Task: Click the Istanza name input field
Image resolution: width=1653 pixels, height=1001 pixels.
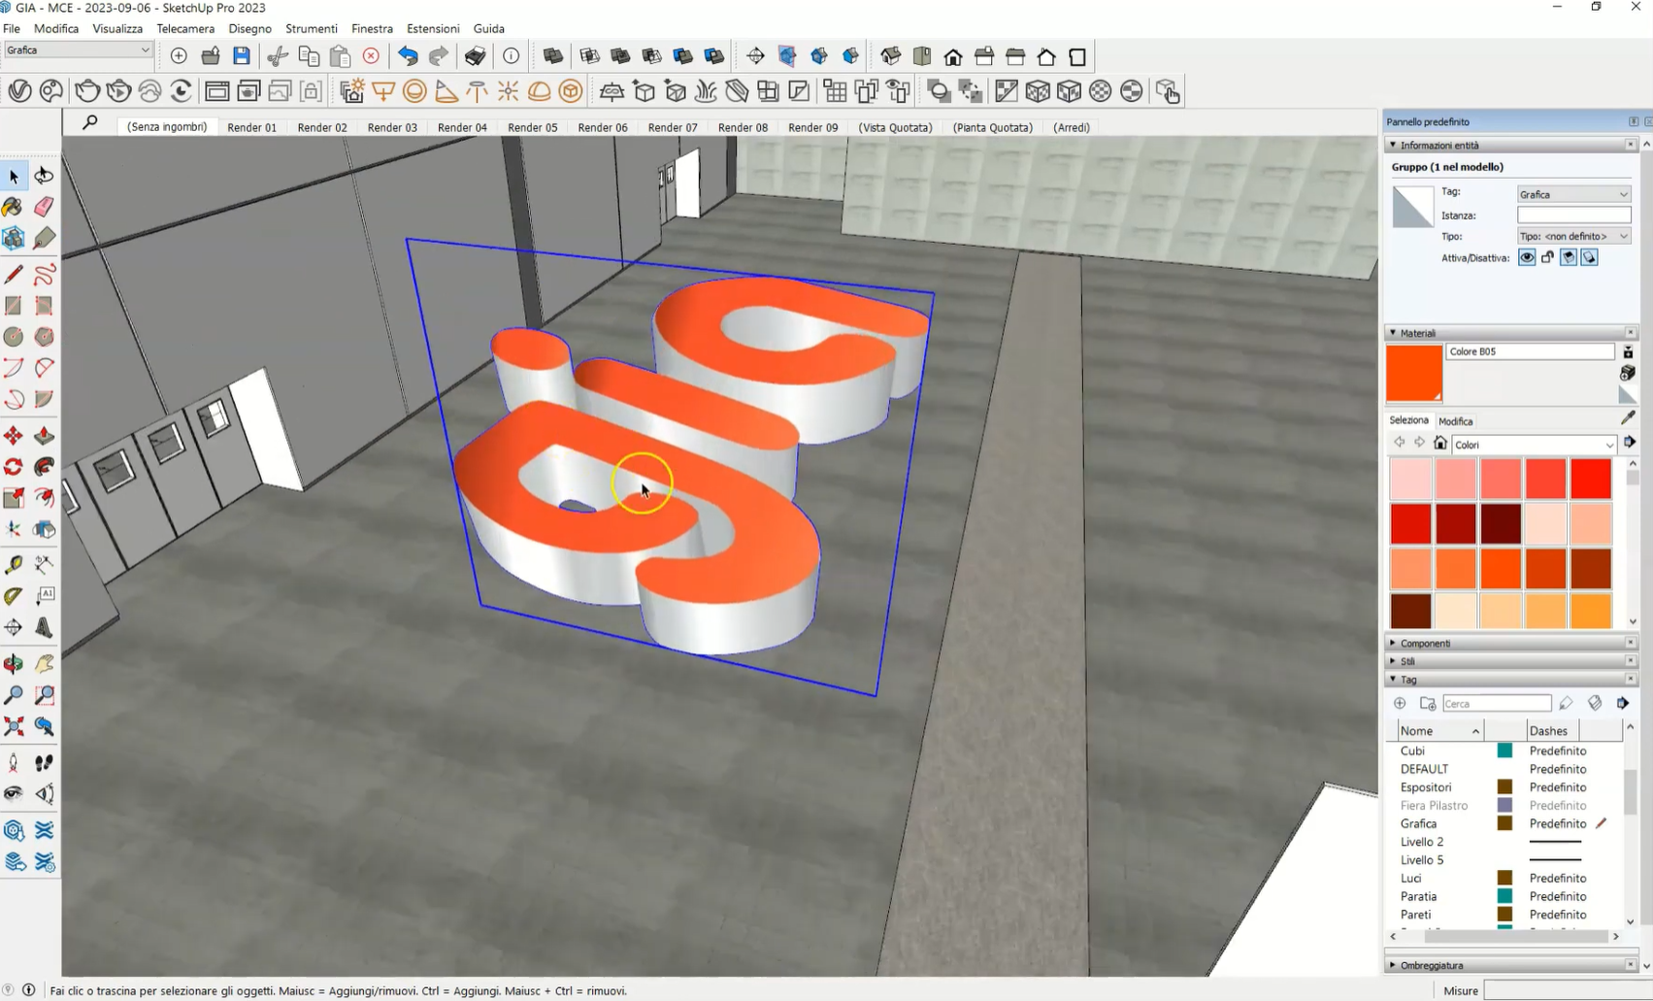Action: pyautogui.click(x=1572, y=216)
